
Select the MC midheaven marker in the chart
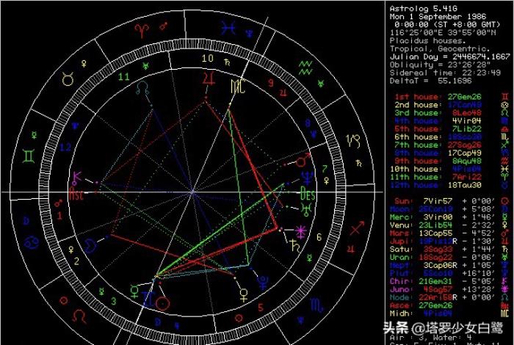click(237, 88)
